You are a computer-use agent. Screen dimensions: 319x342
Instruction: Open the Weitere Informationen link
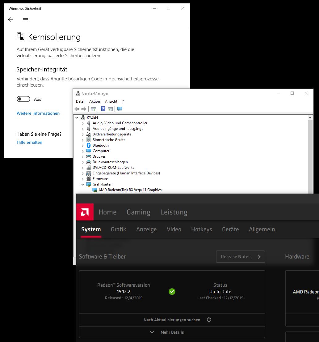click(x=38, y=113)
